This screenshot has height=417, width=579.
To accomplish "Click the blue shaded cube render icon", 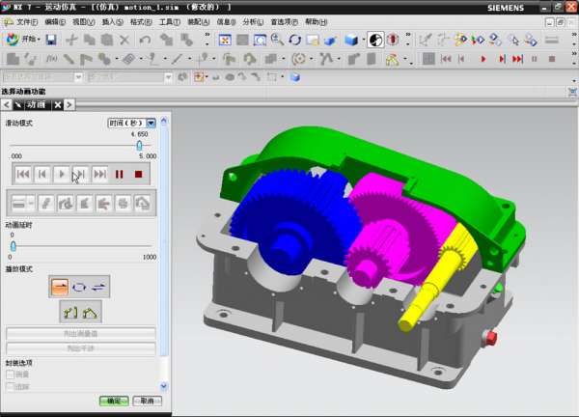I will coord(351,40).
